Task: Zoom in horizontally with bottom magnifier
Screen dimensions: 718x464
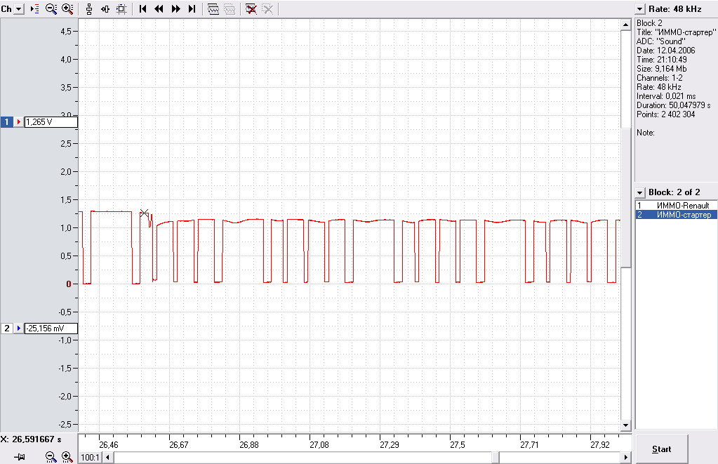Action: 67,457
